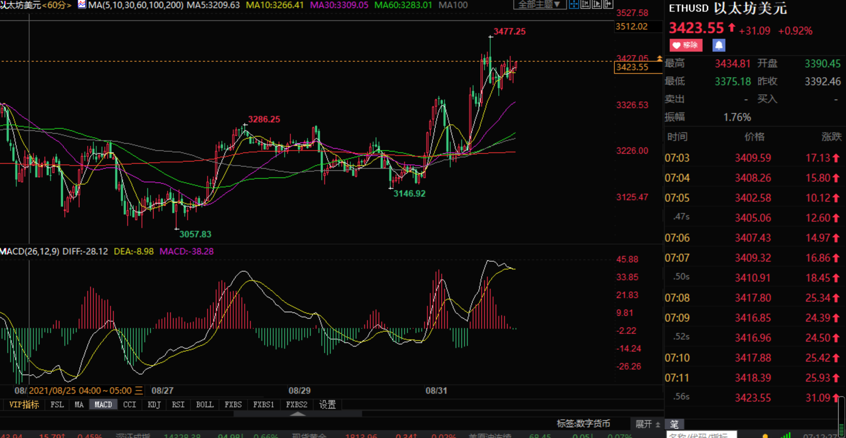Click the blue price alert bell icon
Viewport: 846px width, 438px height.
718,45
